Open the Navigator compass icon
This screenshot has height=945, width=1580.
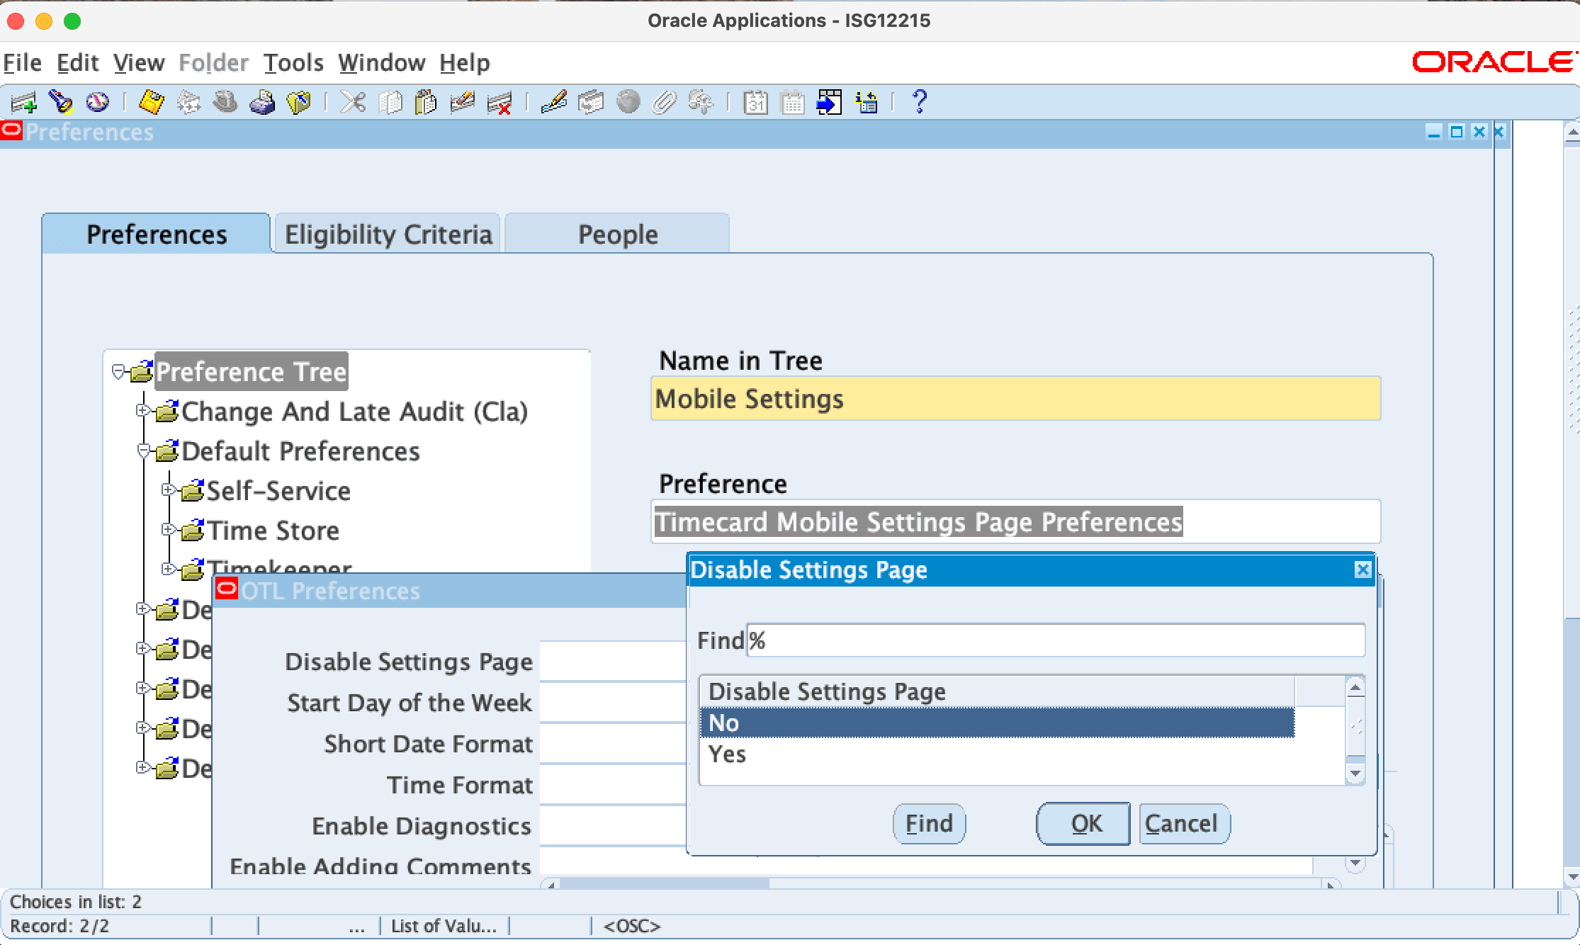pyautogui.click(x=97, y=103)
